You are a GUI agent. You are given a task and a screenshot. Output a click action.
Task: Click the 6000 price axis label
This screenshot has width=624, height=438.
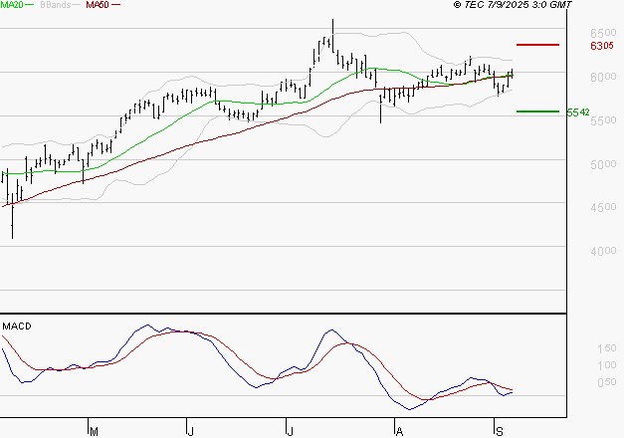point(602,77)
